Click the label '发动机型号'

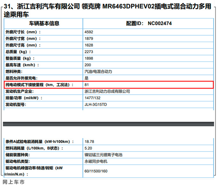16,105
